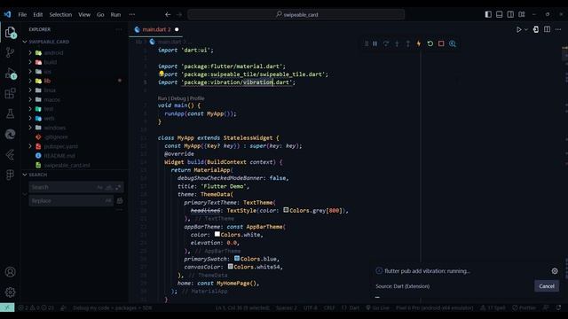The image size is (568, 319).
Task: Open the pubspec.yaml file
Action: pos(61,146)
